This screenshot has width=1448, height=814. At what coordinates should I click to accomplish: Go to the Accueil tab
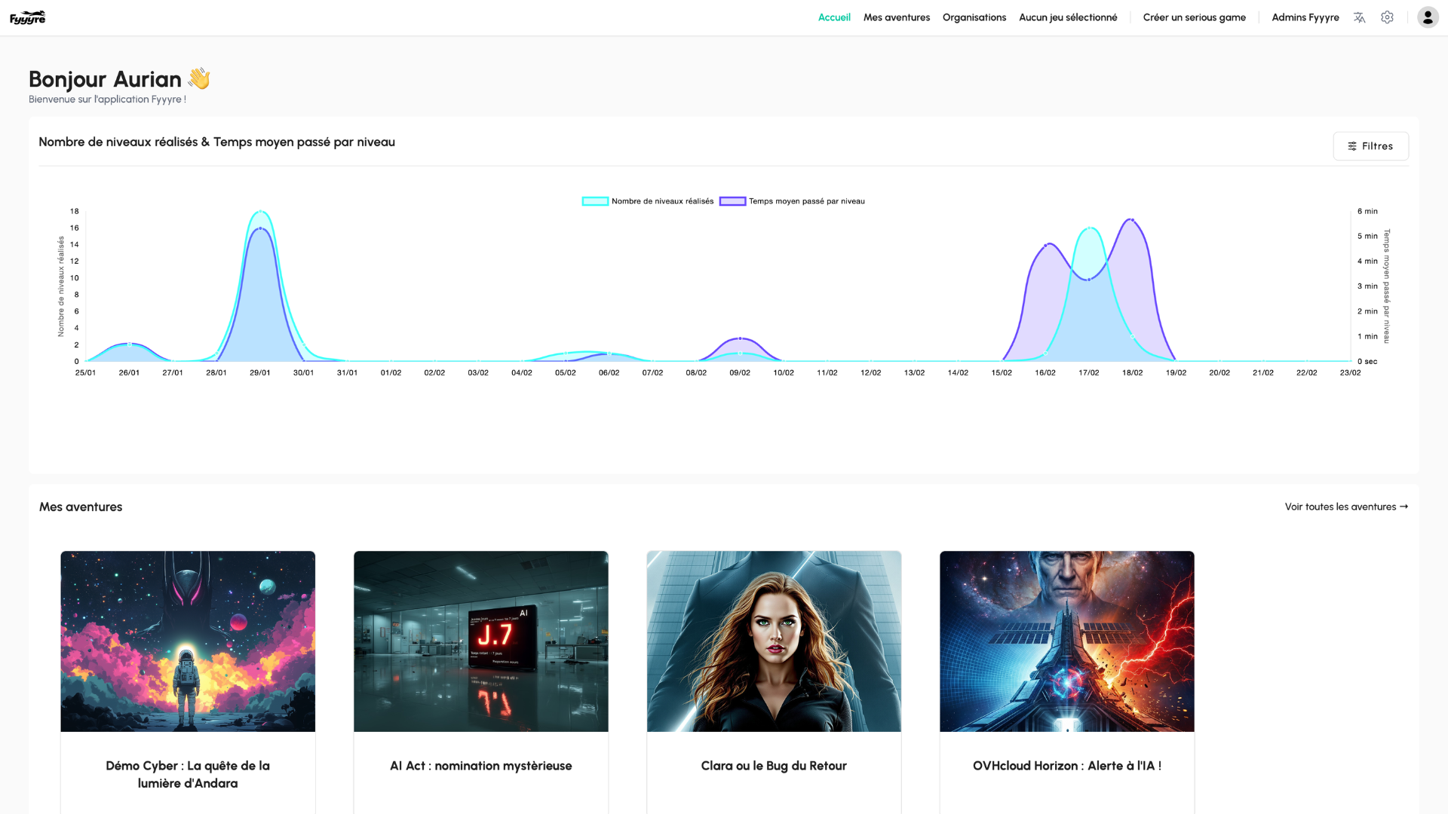click(x=834, y=17)
